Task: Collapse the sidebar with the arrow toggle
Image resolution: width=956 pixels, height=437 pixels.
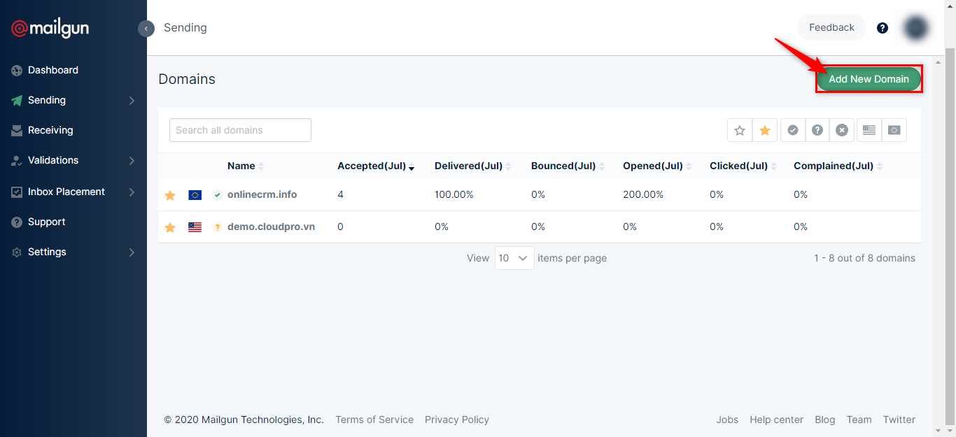Action: 146,29
